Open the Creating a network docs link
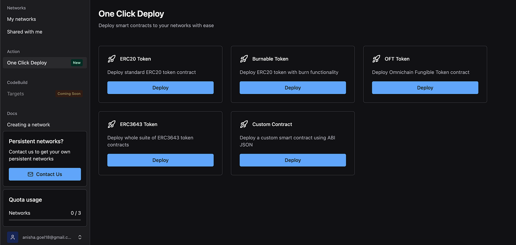The height and width of the screenshot is (245, 516). [28, 125]
